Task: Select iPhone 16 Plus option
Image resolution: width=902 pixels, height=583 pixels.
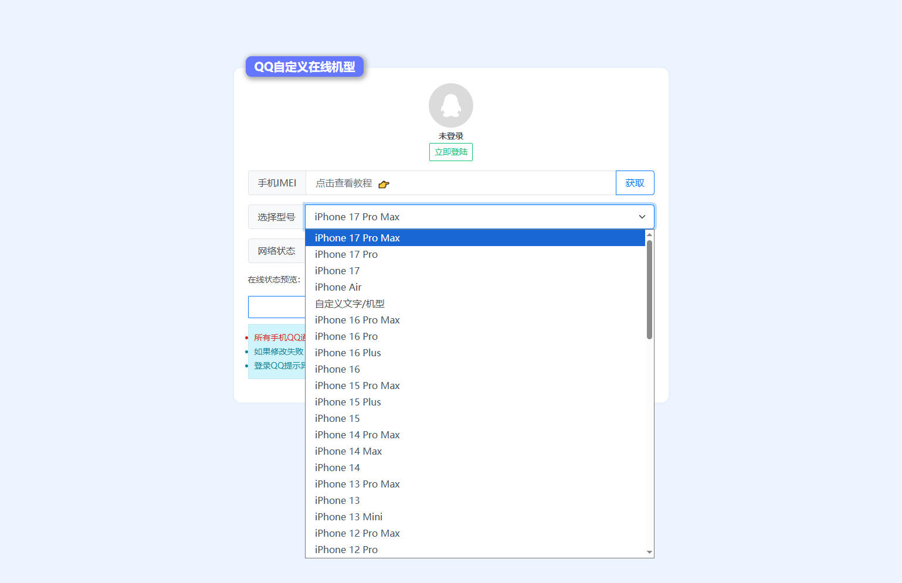Action: click(475, 353)
